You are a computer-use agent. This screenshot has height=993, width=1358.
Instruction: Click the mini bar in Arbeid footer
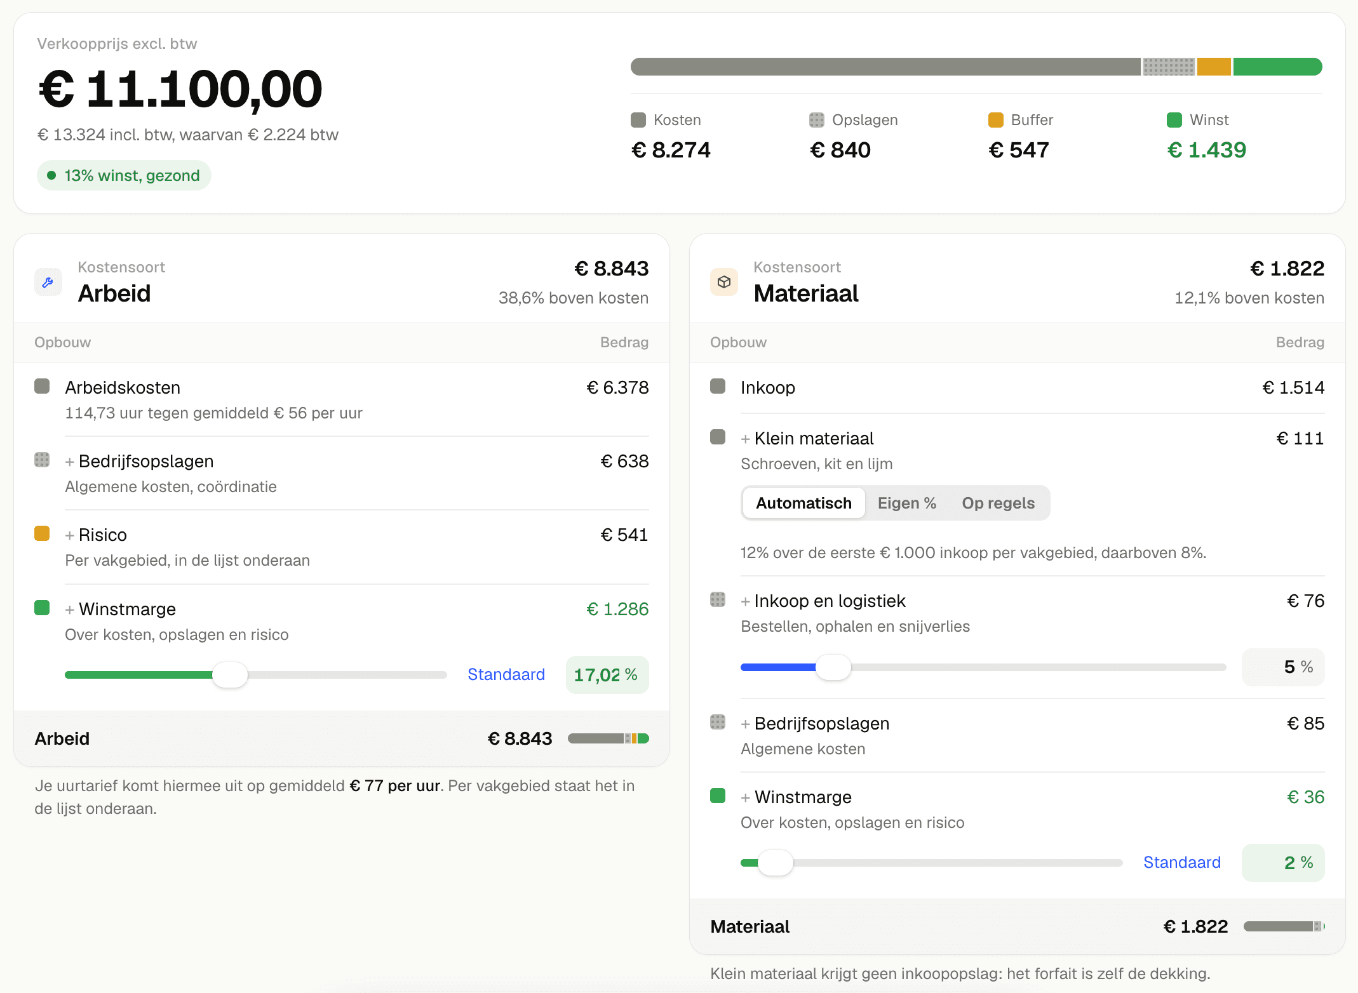point(608,738)
